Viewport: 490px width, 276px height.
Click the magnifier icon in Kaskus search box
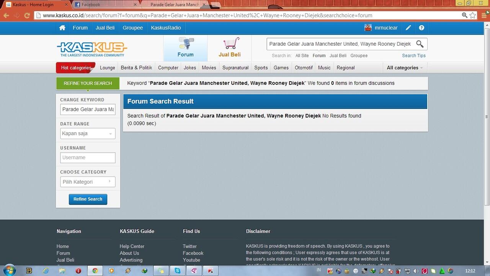click(420, 44)
